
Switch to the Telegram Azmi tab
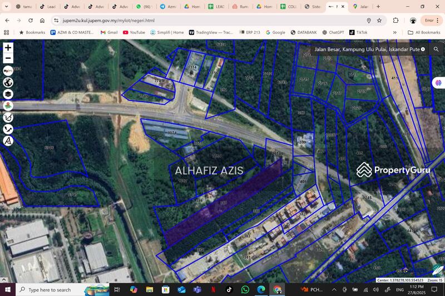(x=168, y=7)
